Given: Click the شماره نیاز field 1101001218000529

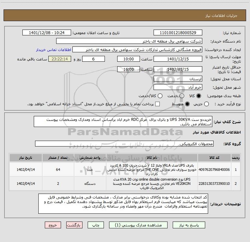Looking at the screenshot, I should click(178, 33).
